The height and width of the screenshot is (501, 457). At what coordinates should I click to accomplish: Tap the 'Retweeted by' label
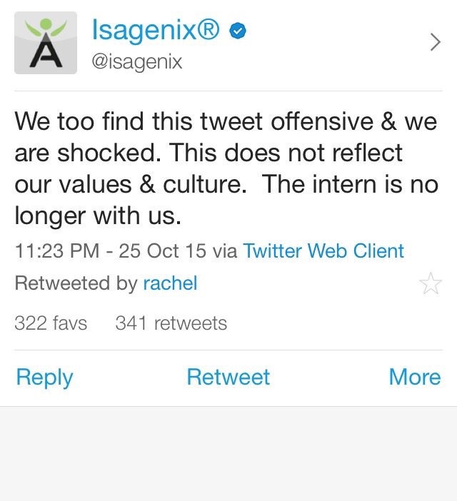[x=76, y=283]
